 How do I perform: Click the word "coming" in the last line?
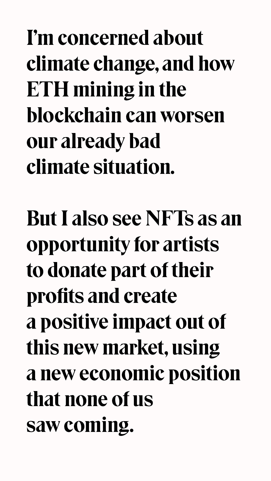(x=99, y=425)
